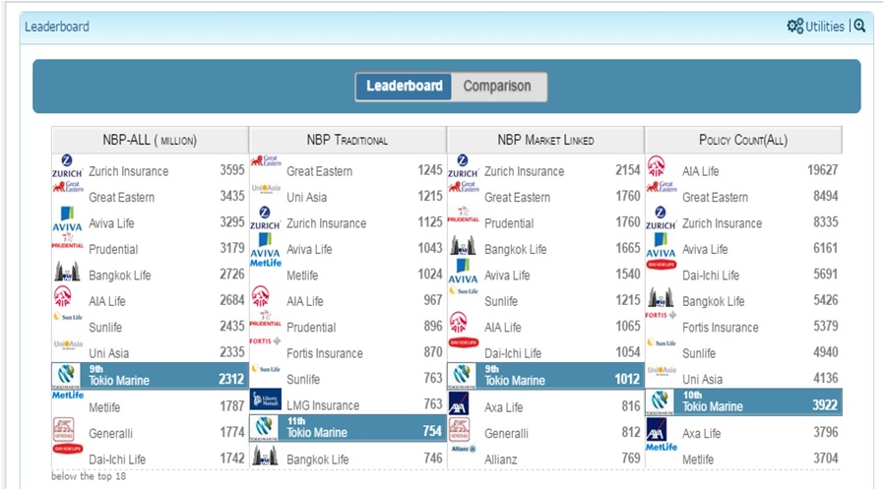
Task: Click AIA logo in Policy Count column
Action: [657, 165]
